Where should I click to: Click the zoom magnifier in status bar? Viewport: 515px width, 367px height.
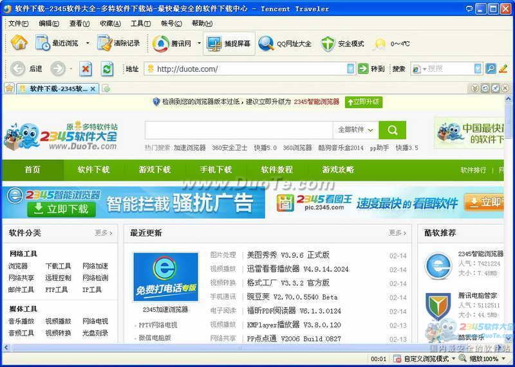click(x=462, y=358)
